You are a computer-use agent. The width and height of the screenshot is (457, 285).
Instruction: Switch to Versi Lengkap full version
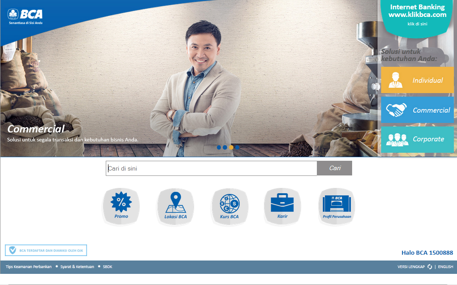pyautogui.click(x=411, y=267)
